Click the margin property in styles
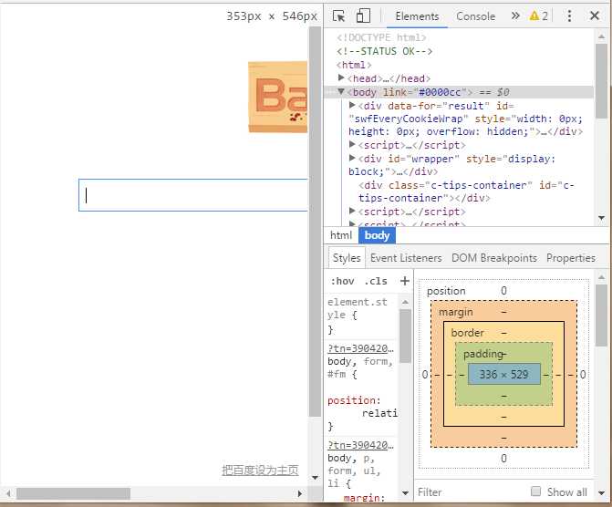The height and width of the screenshot is (507, 612). 361,498
